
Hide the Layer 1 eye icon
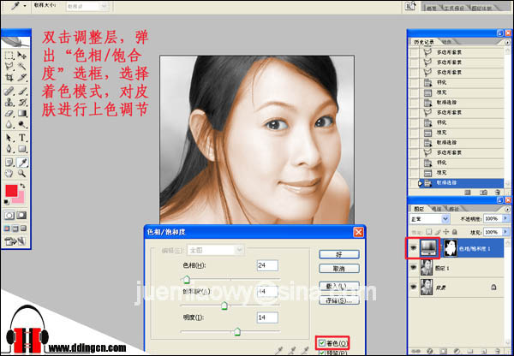(x=414, y=268)
